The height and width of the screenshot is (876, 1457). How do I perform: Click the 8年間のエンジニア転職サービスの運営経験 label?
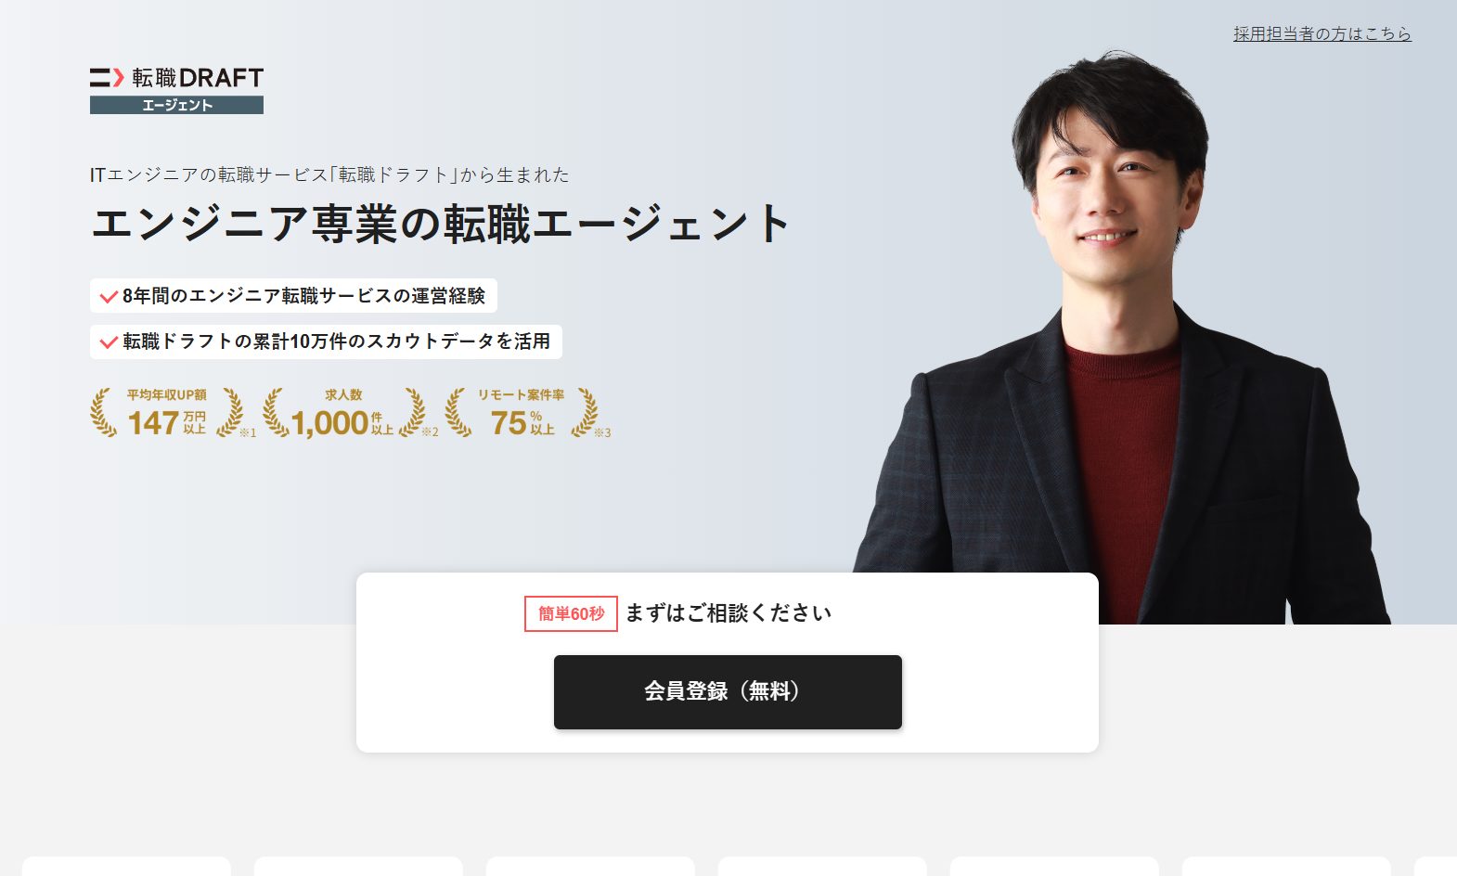click(303, 296)
